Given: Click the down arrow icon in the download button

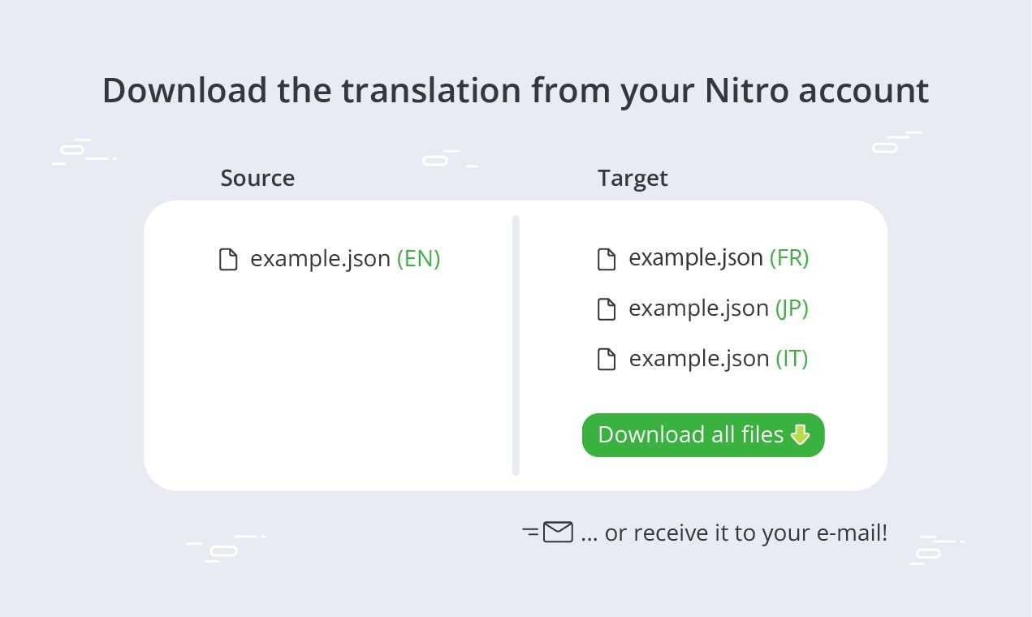Looking at the screenshot, I should coord(800,435).
